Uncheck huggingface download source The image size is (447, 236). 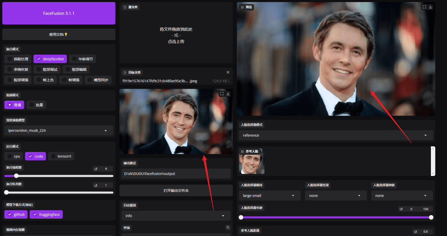click(x=46, y=214)
